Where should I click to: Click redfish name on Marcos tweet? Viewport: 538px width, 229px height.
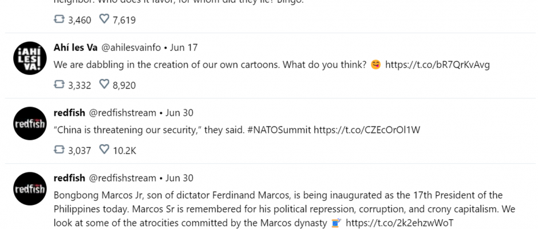click(69, 178)
